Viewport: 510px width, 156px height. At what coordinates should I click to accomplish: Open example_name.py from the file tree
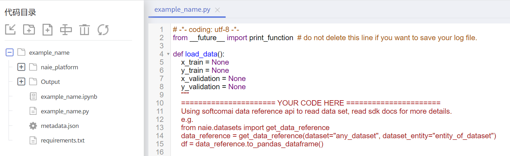point(65,111)
